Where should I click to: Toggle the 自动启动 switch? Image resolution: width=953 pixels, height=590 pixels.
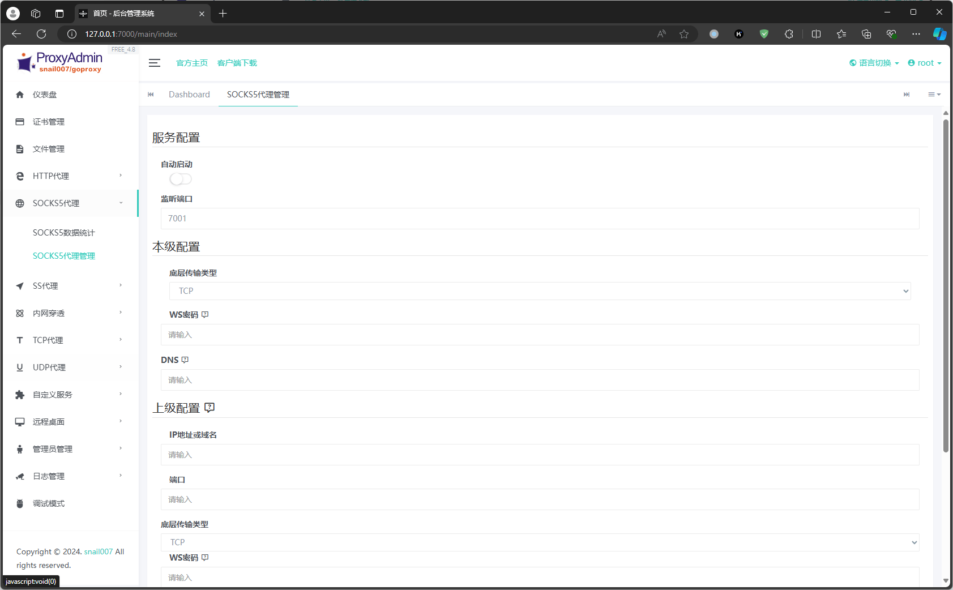[x=181, y=179]
